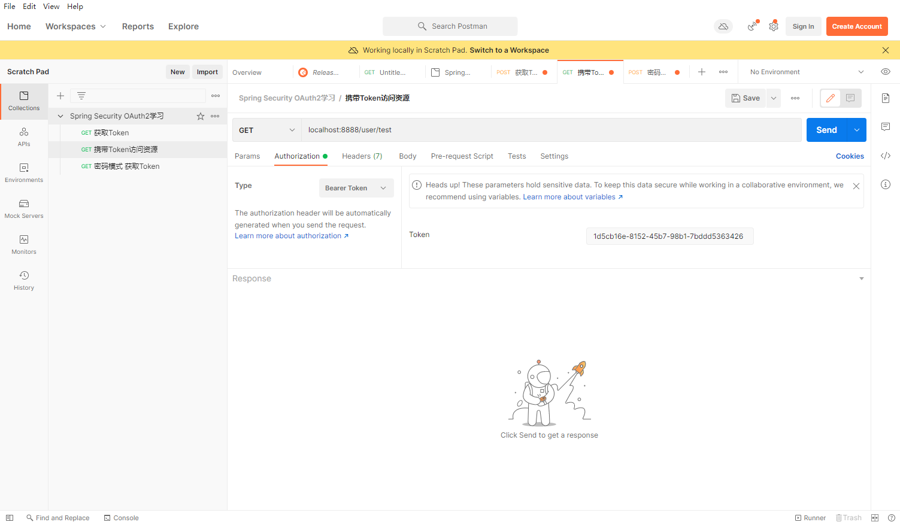Switch to the Tests tab
The image size is (900, 525).
pos(517,156)
